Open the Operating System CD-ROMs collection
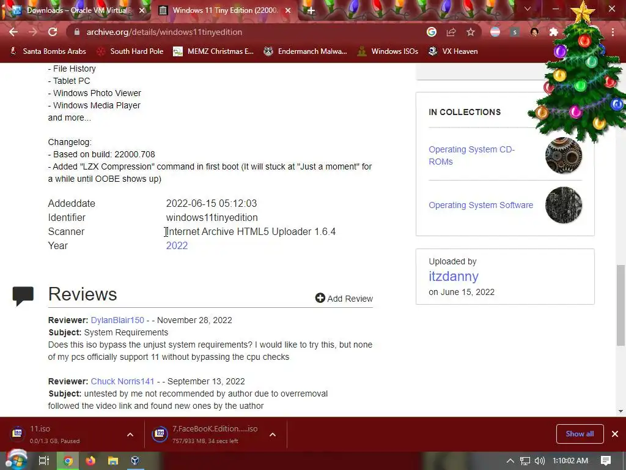The width and height of the screenshot is (626, 470). click(471, 155)
